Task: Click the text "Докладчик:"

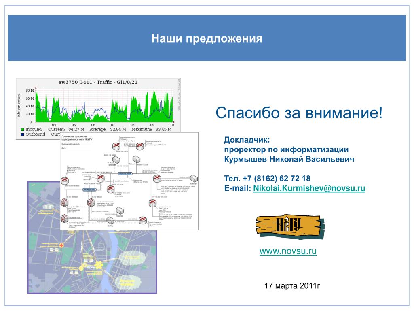Action: pos(247,140)
